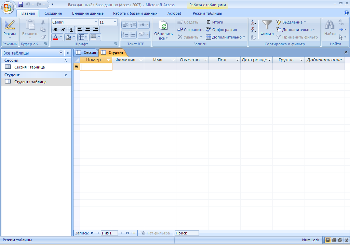Click Найти binoculars button
Screen dimensions: 350x245
(x=330, y=28)
